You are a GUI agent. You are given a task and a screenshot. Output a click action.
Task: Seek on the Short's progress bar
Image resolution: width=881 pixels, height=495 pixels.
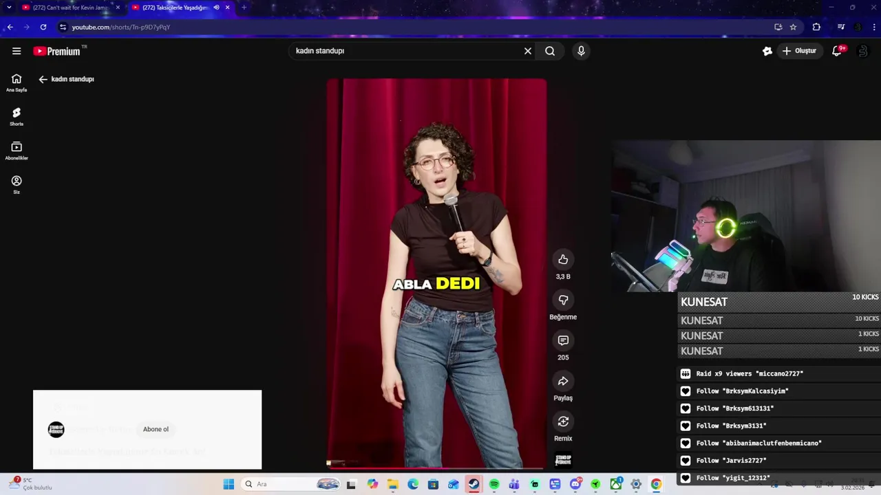[436, 467]
